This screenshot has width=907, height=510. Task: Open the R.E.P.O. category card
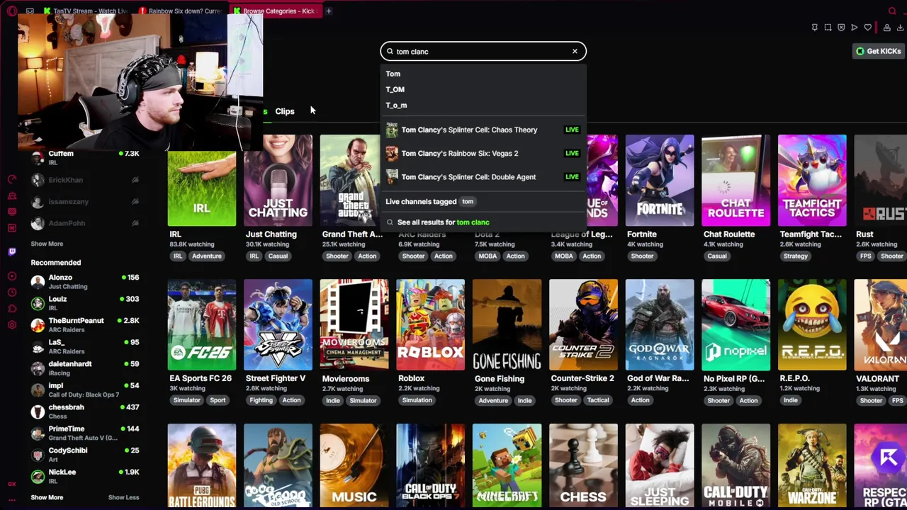pos(812,325)
